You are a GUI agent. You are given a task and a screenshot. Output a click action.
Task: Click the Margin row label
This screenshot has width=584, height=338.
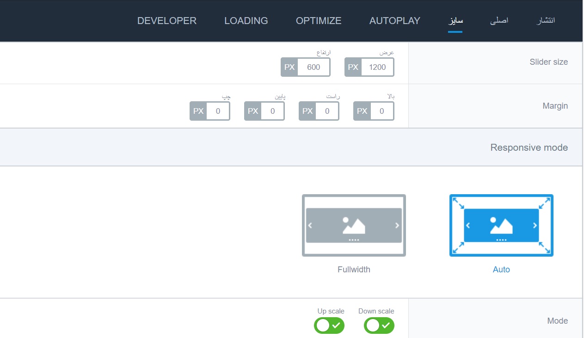coord(555,106)
